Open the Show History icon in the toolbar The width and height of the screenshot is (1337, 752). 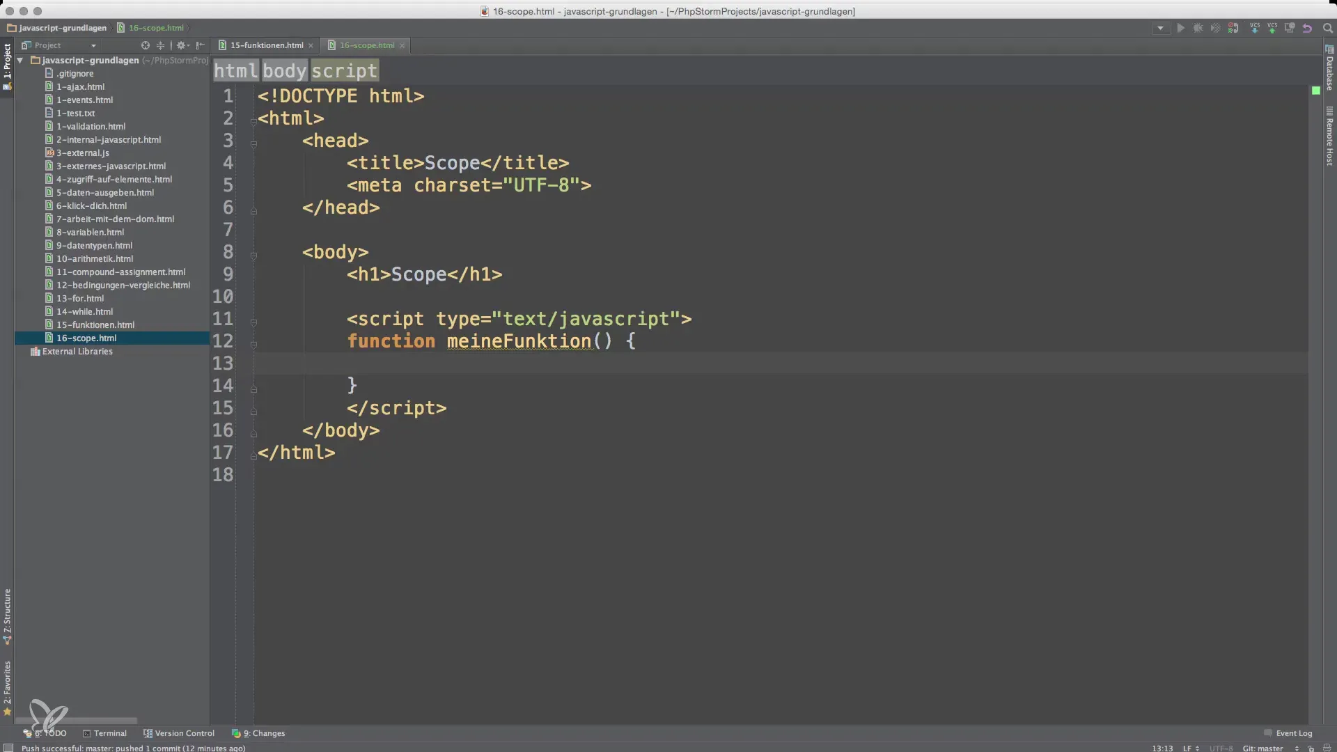click(1290, 29)
